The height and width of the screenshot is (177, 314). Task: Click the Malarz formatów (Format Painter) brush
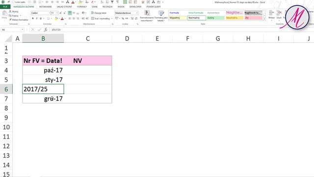[x=10, y=20]
